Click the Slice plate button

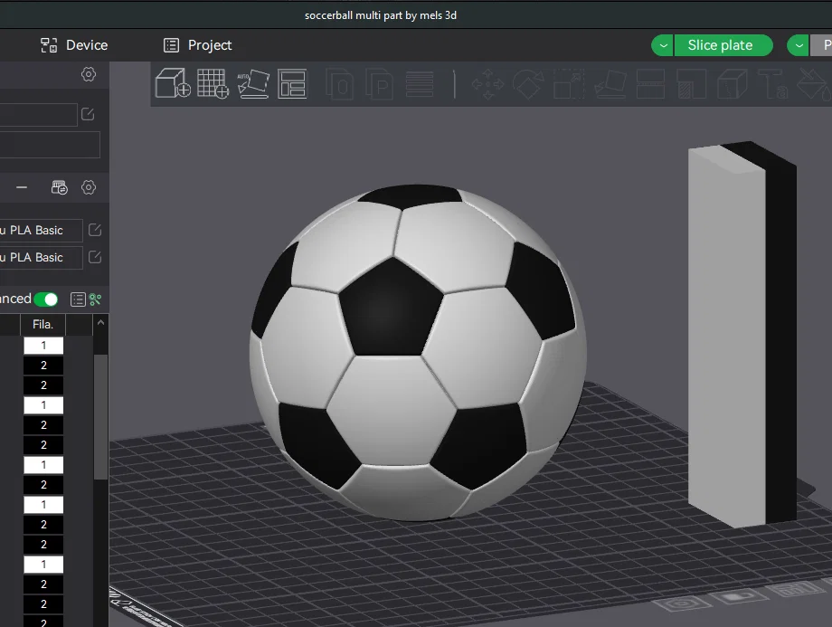point(720,45)
